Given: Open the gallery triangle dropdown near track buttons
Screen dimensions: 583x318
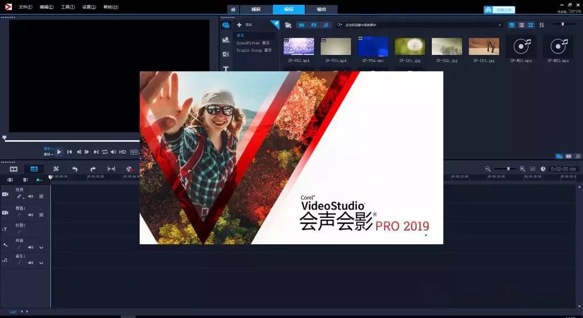Looking at the screenshot, I should [38, 179].
